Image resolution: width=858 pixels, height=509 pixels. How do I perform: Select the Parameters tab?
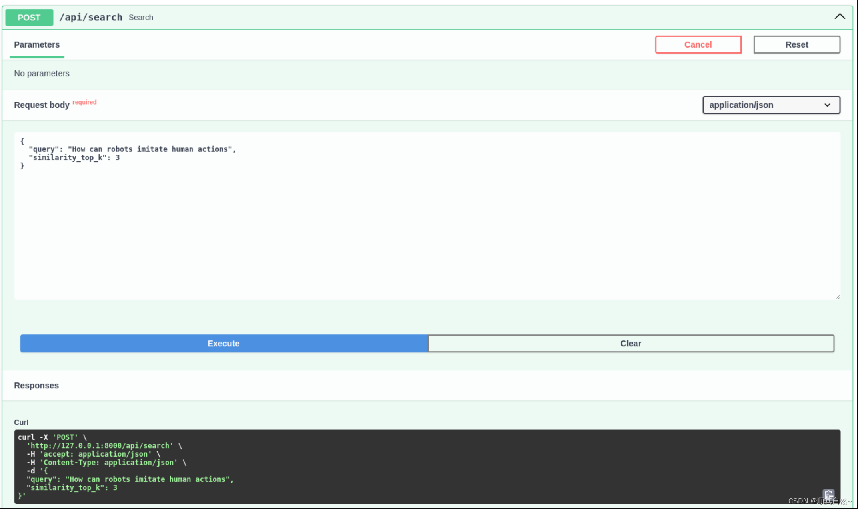pos(37,45)
